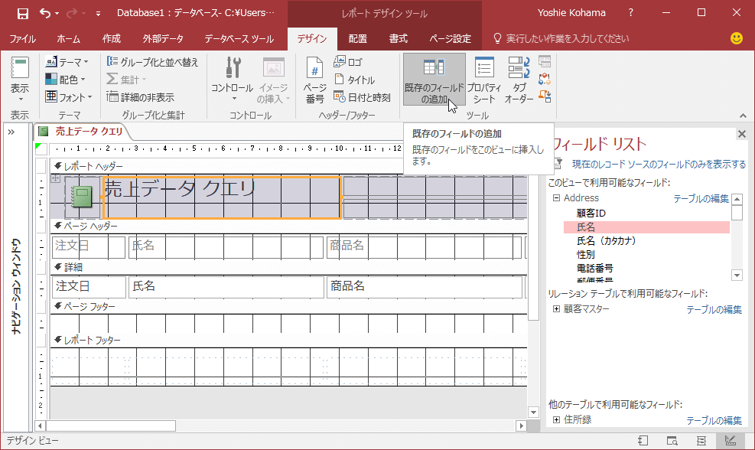Viewport: 755px width, 450px height.
Task: Insert 日付と時刻 into the report
Action: (363, 97)
